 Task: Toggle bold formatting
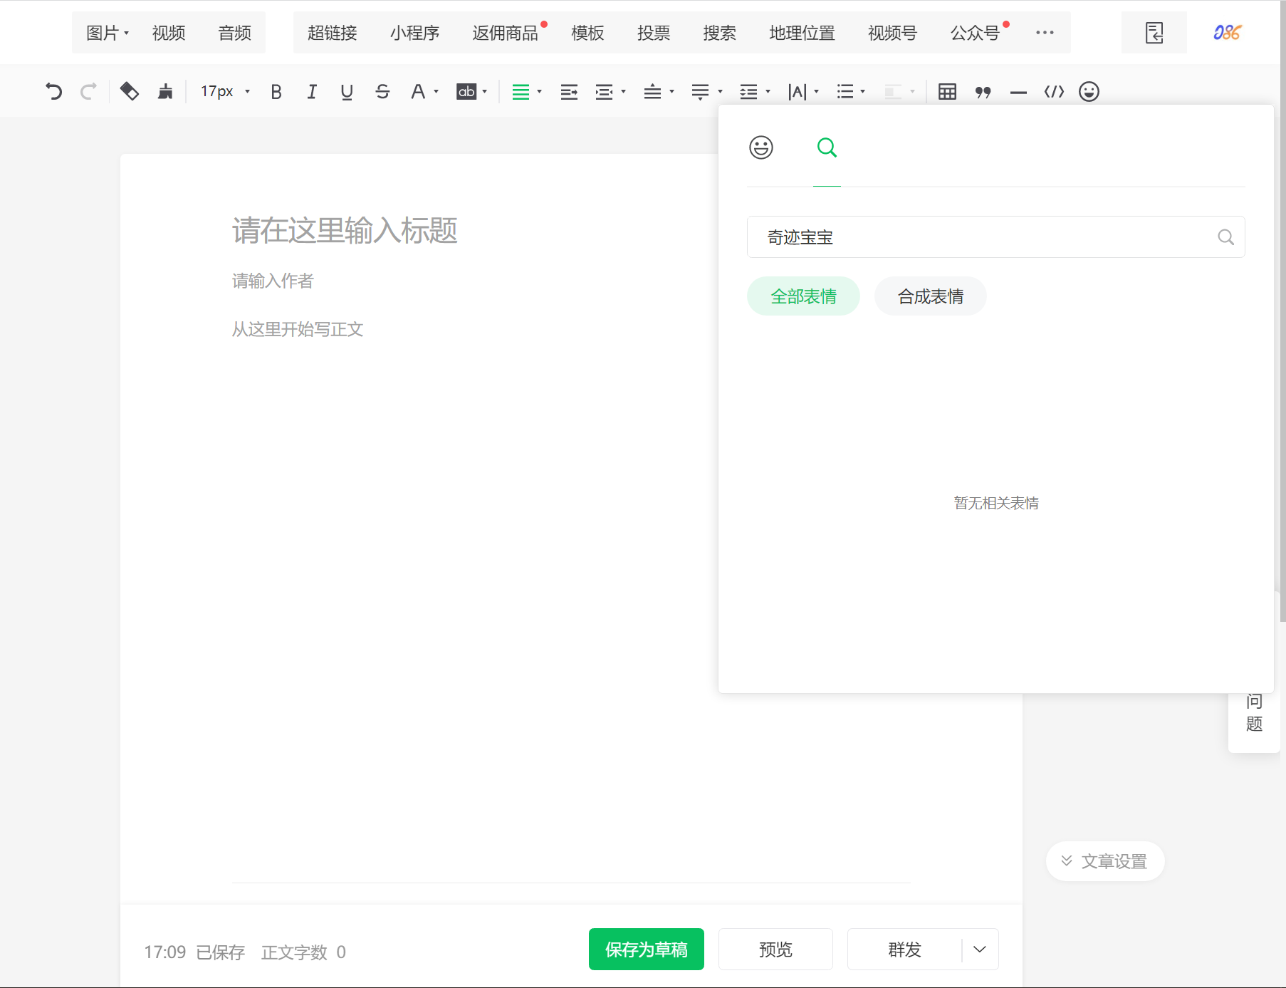tap(276, 91)
